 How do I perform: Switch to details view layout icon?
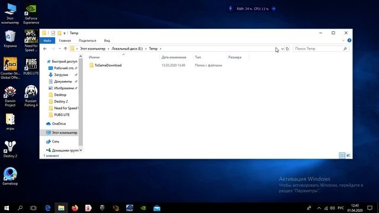click(342, 155)
